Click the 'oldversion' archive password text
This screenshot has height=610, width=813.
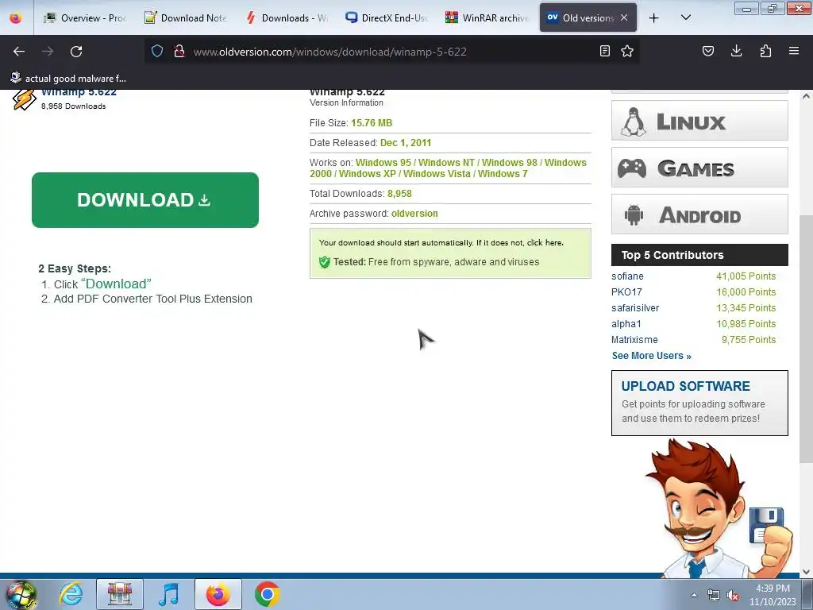tap(414, 213)
